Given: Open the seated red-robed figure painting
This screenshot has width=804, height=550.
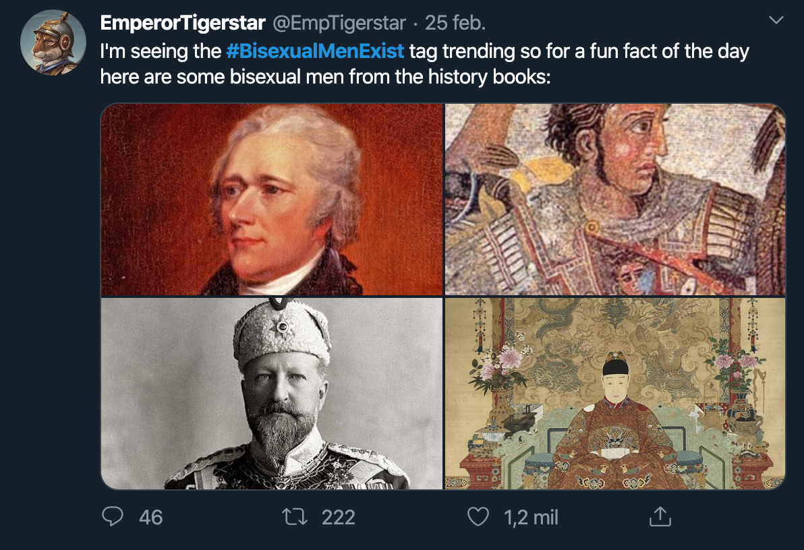Looking at the screenshot, I should 615,393.
